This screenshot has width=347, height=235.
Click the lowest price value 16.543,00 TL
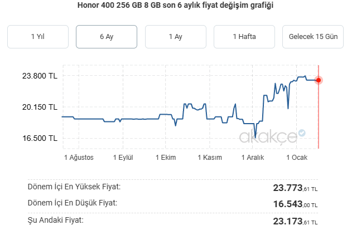tap(295, 204)
